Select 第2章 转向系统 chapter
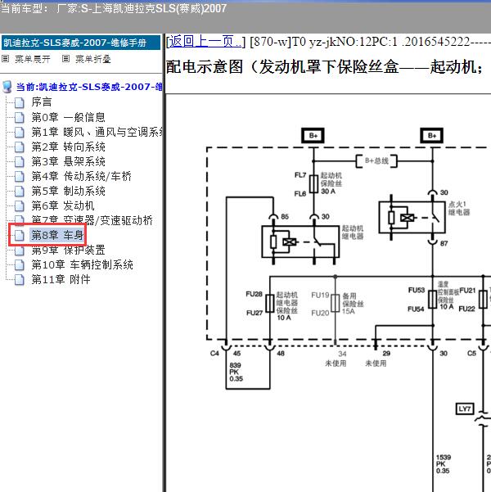The height and width of the screenshot is (492, 491). click(68, 147)
